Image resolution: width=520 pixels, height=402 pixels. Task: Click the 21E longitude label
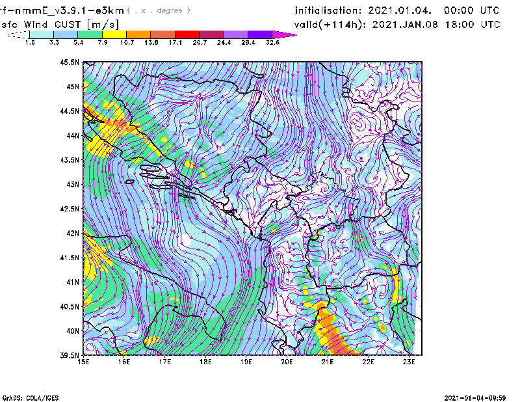point(328,362)
